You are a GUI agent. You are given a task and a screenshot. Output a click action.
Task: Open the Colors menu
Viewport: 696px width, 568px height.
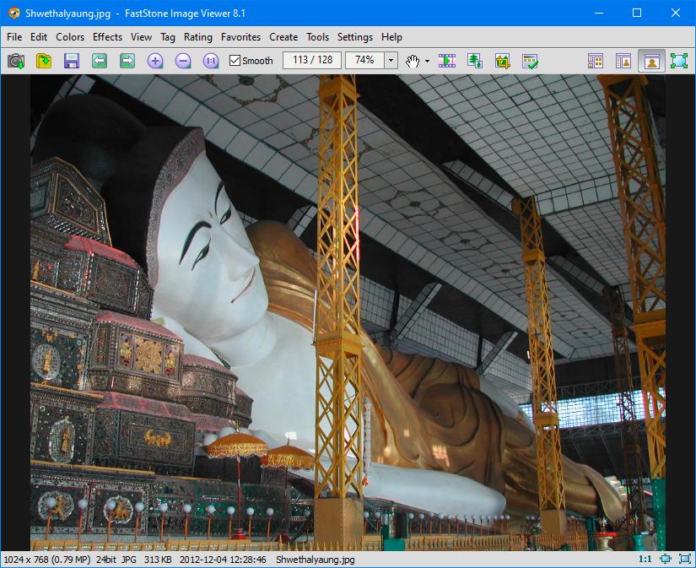70,37
